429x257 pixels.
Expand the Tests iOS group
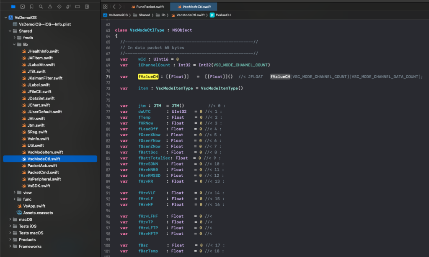click(10, 226)
